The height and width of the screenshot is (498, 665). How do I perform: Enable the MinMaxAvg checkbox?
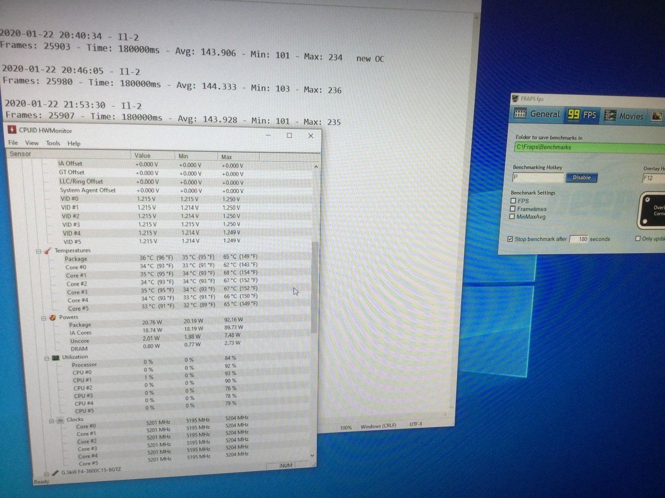point(512,216)
